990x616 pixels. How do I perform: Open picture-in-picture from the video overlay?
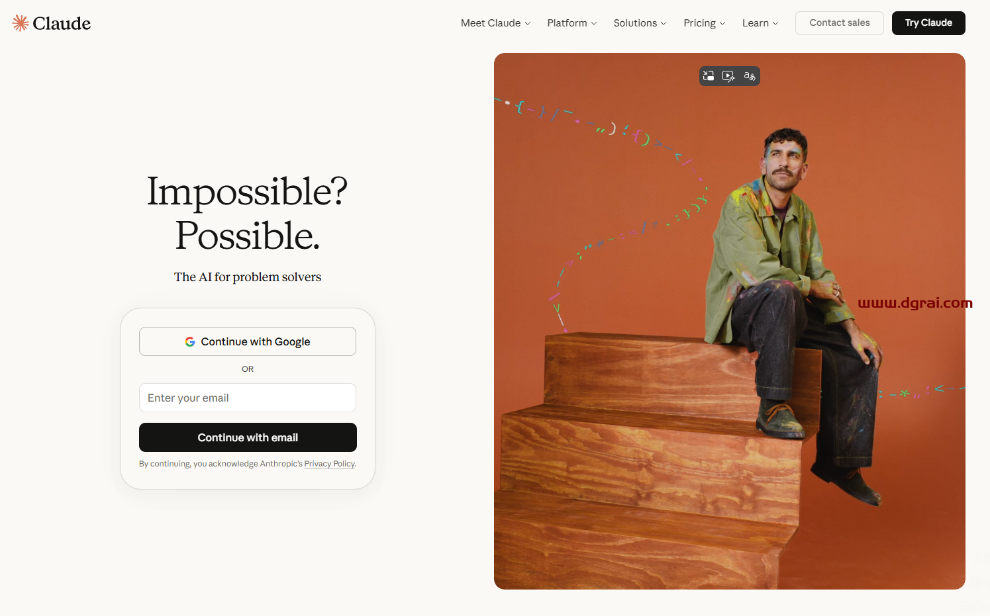(709, 76)
